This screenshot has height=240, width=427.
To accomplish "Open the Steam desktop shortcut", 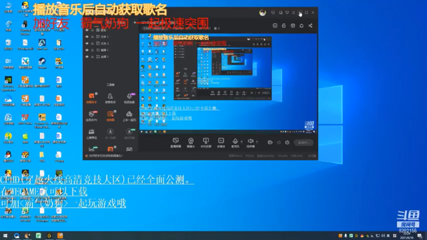I will click(x=42, y=63).
